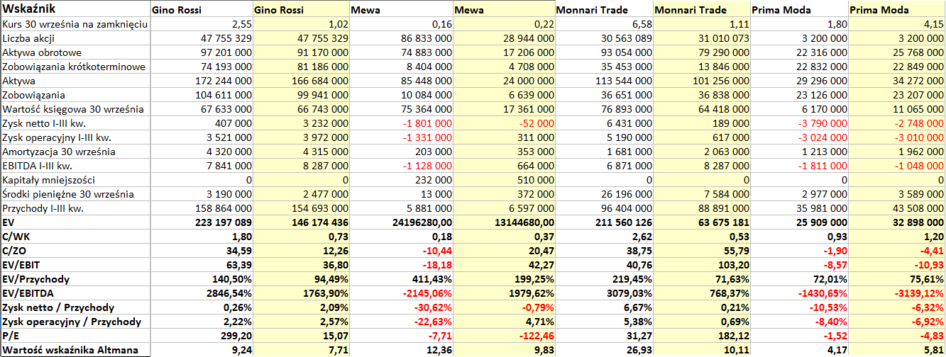Viewport: 946px width, 357px height.
Task: Click the closing price cell '4,15'
Action: click(897, 24)
